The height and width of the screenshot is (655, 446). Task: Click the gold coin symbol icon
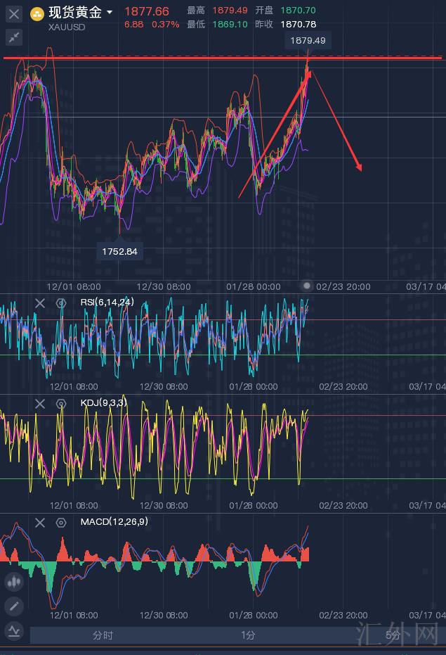tap(37, 13)
